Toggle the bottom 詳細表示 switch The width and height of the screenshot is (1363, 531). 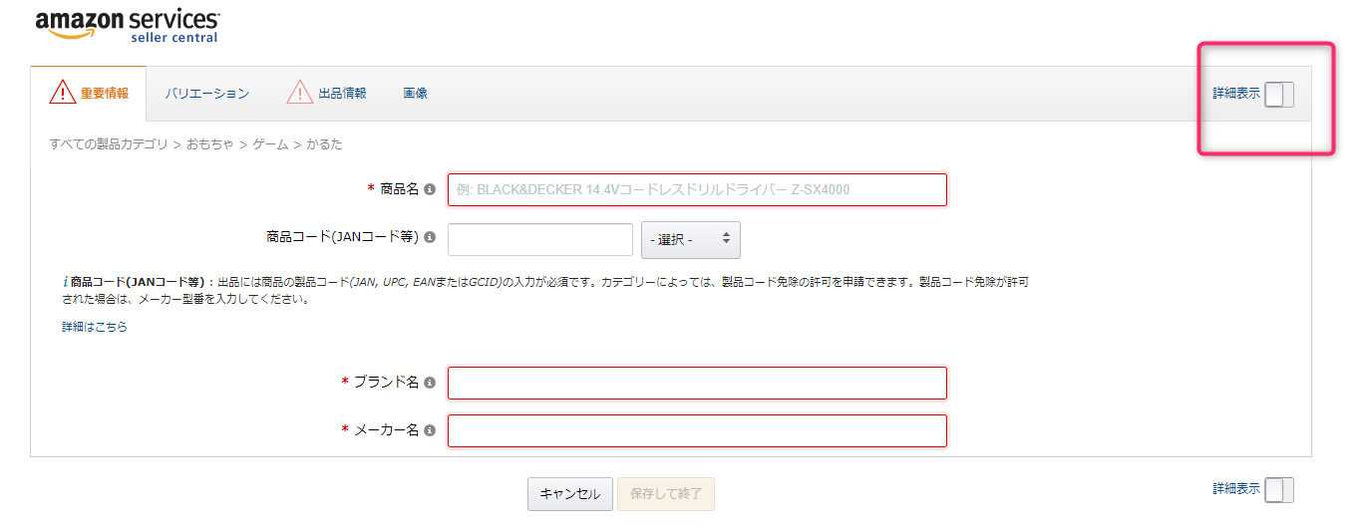[1278, 489]
